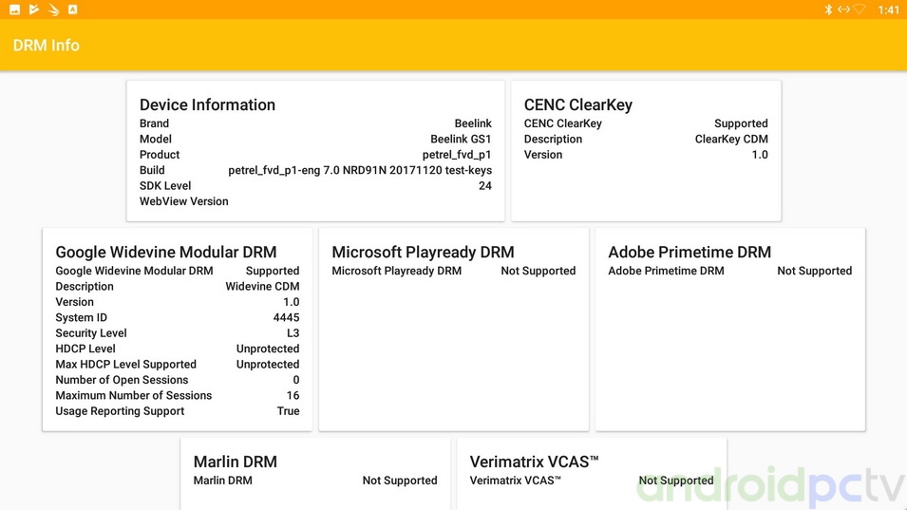Screen dimensions: 907x510
Task: Tap the Play Store update notification icon
Action: (34, 9)
